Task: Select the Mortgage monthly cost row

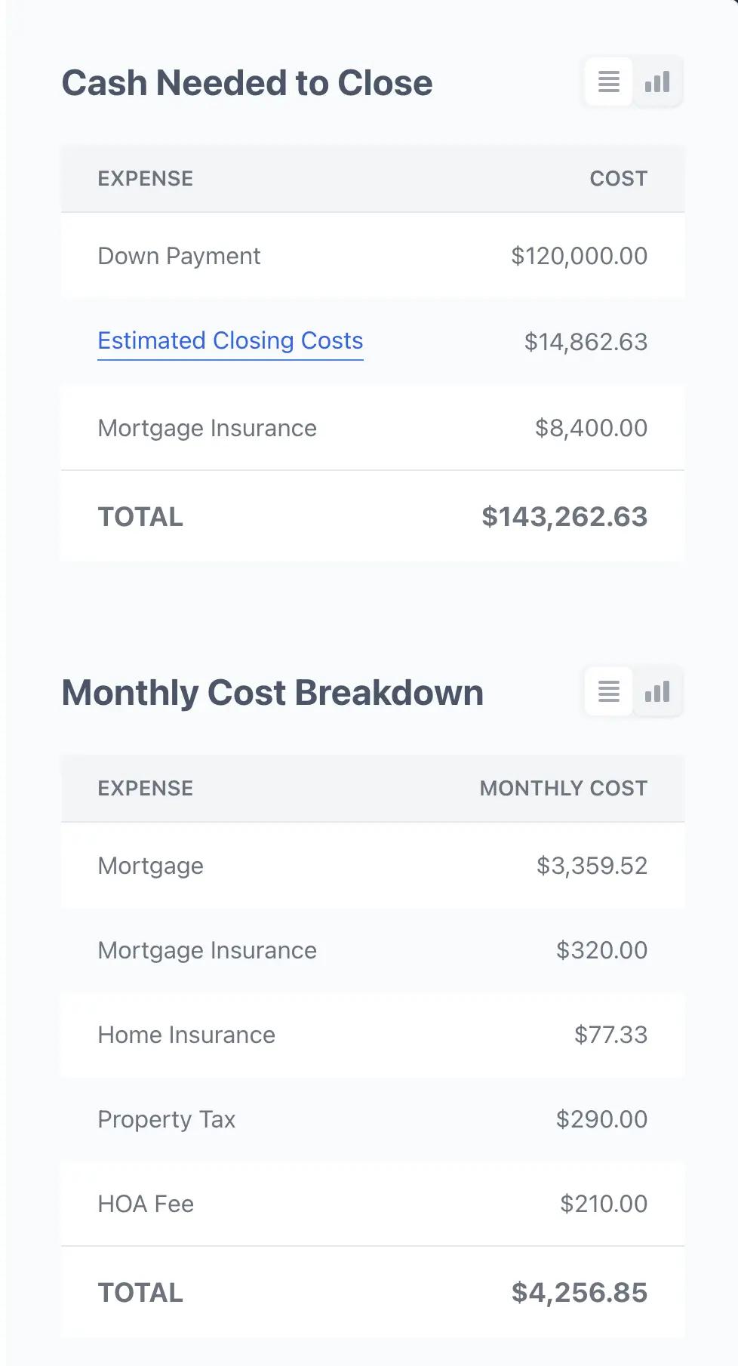Action: pos(373,866)
